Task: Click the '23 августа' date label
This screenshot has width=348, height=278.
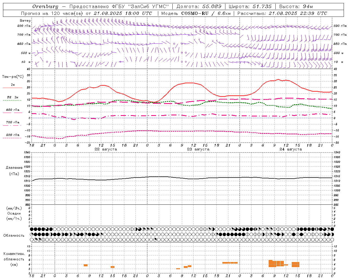Action: pyautogui.click(x=198, y=149)
